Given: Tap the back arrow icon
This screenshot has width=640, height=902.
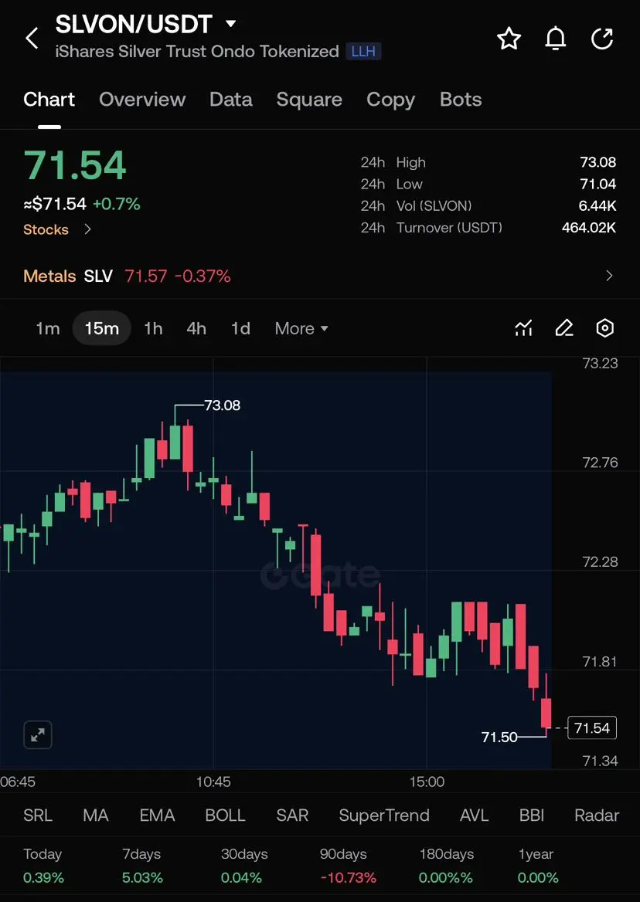Looking at the screenshot, I should pyautogui.click(x=32, y=39).
